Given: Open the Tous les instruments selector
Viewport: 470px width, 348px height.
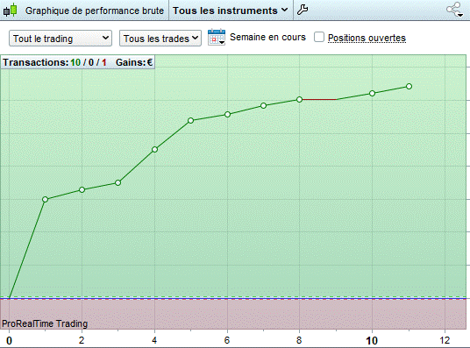Looking at the screenshot, I should 231,11.
